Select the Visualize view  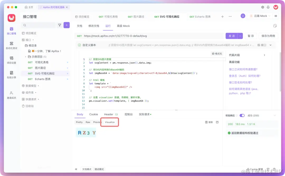click(x=110, y=122)
